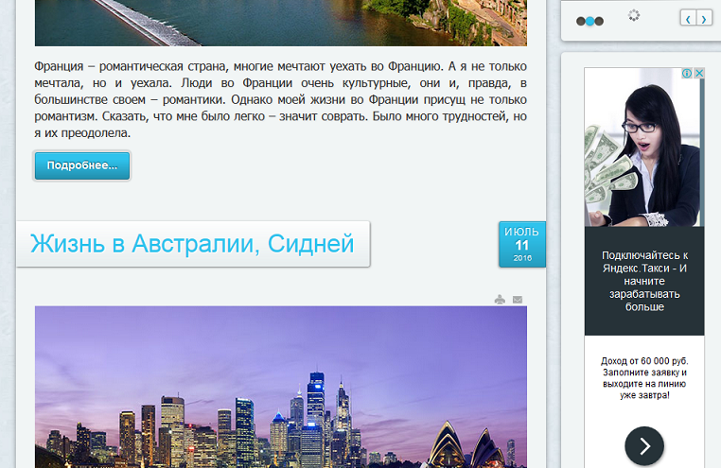The width and height of the screenshot is (721, 468).
Task: Select the second (blue) slider pagination dot
Action: tap(589, 21)
